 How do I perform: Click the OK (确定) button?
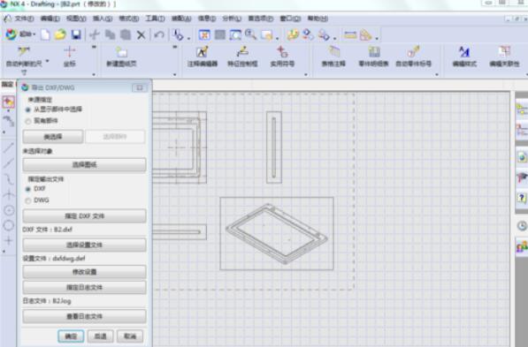click(71, 336)
